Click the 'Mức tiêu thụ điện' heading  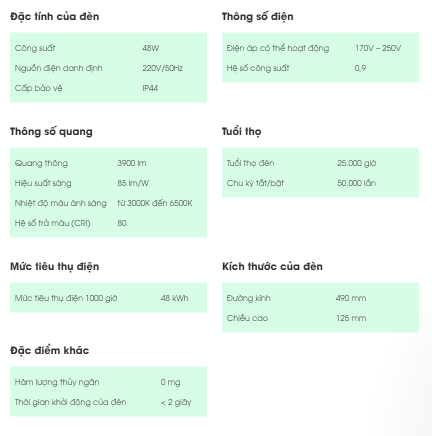pyautogui.click(x=54, y=266)
